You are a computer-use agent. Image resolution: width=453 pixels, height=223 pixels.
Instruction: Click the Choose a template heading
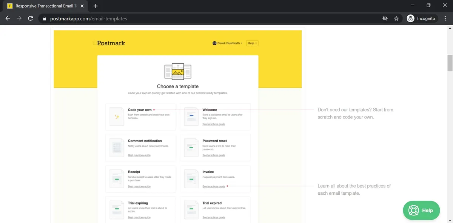tap(178, 86)
